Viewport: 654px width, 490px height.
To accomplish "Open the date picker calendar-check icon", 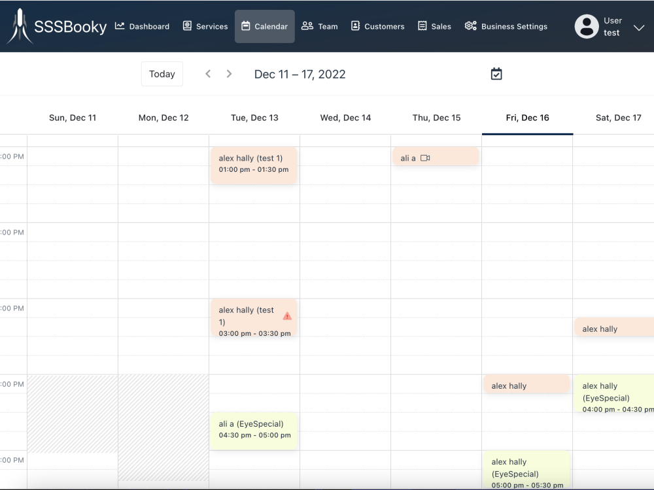I will point(496,74).
